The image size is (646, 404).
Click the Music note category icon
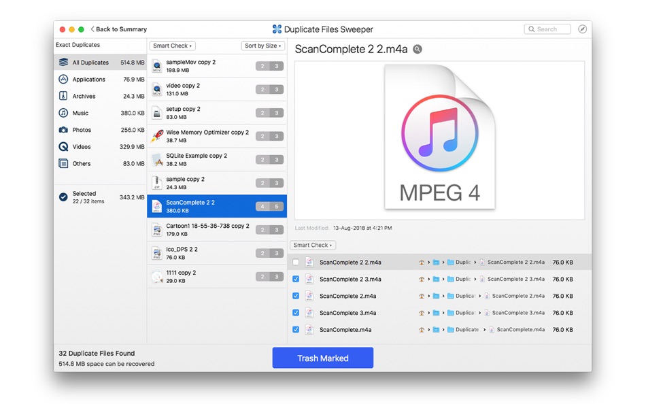tap(63, 113)
